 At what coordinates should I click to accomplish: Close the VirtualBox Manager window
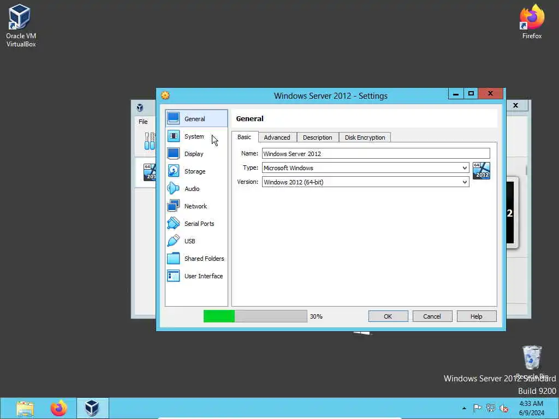pyautogui.click(x=515, y=105)
